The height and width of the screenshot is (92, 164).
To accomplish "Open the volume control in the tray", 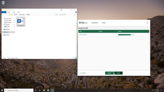I will tap(153, 90).
